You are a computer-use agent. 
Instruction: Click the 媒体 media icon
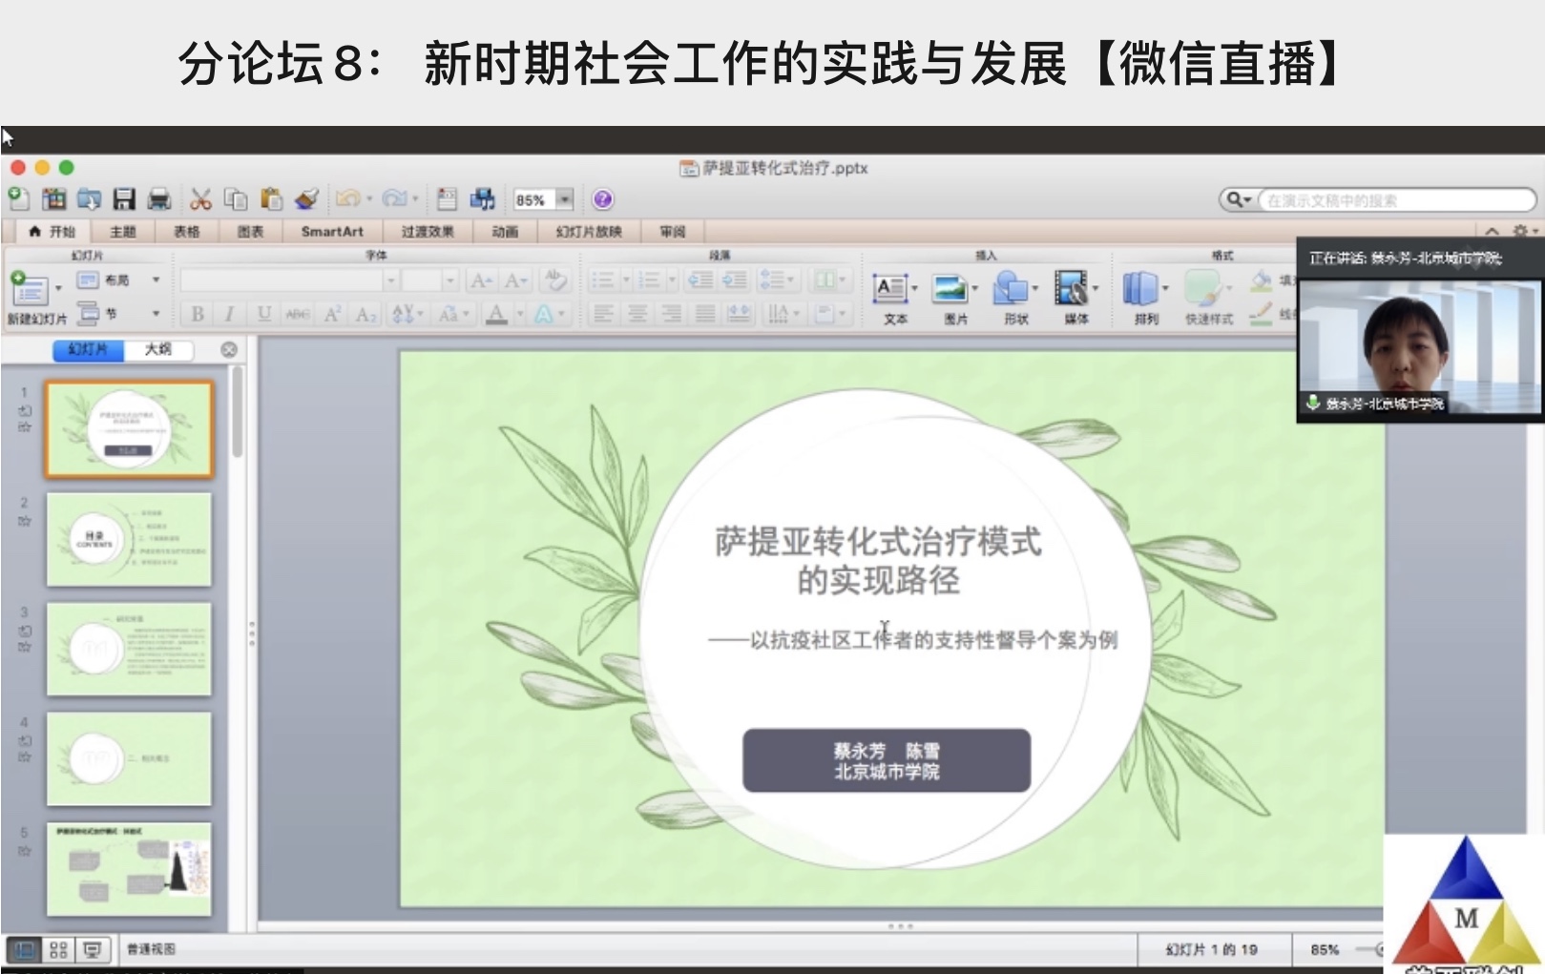[x=1071, y=289]
